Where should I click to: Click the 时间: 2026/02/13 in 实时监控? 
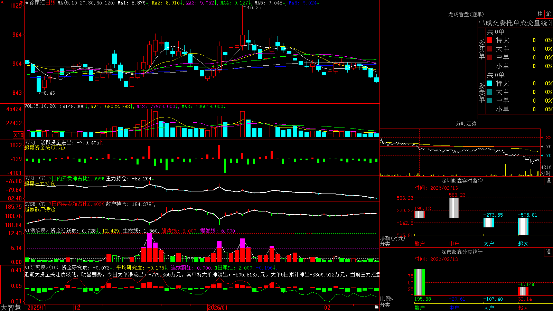436,188
